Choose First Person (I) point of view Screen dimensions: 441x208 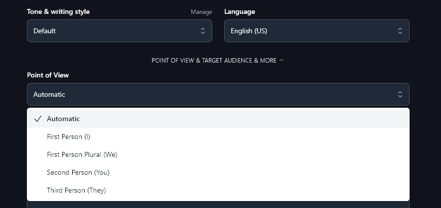[x=68, y=137]
